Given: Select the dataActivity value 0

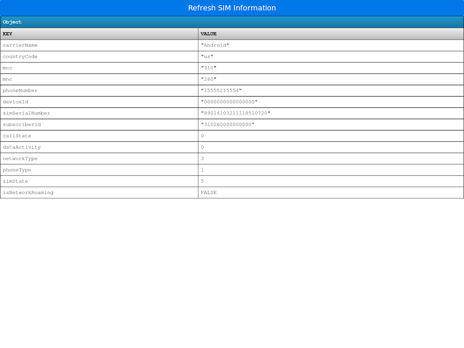Looking at the screenshot, I should coord(331,147).
